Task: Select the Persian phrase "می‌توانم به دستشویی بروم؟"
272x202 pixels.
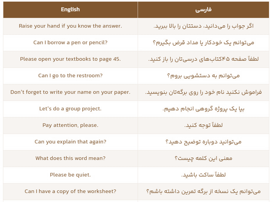Action: tap(203, 76)
